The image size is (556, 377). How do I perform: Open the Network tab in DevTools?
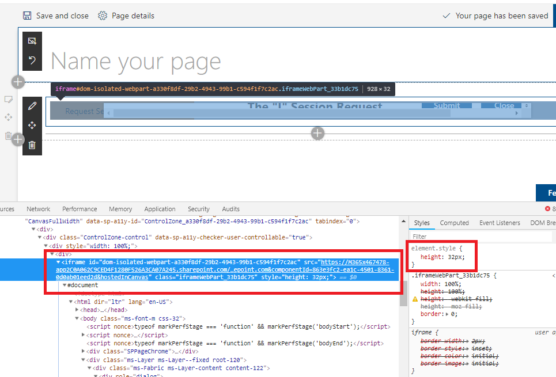pyautogui.click(x=38, y=209)
